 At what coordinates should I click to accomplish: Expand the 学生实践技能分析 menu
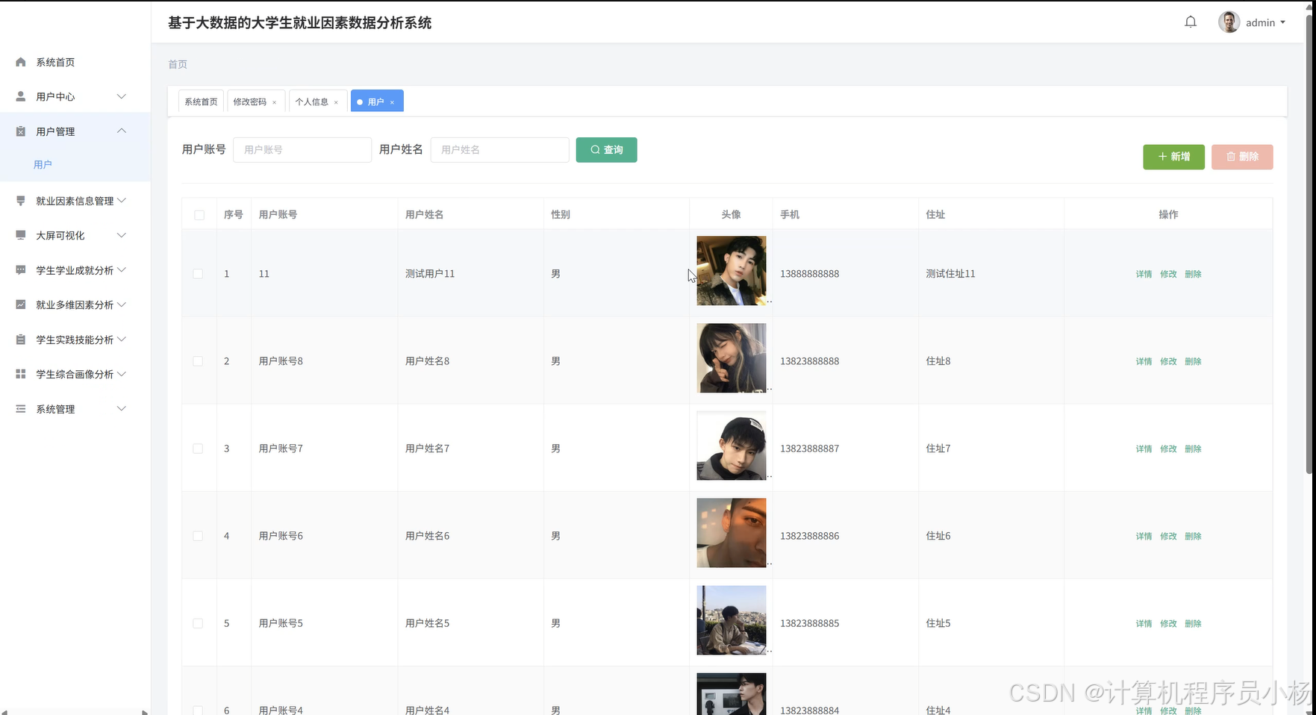(x=122, y=339)
